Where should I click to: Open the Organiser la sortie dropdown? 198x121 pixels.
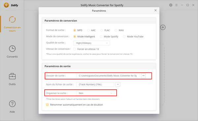[x=95, y=93]
